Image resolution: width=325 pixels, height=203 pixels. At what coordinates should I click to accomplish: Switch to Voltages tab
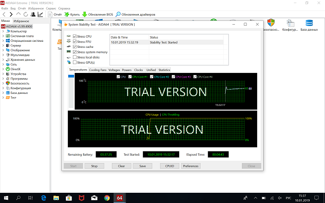(x=114, y=70)
